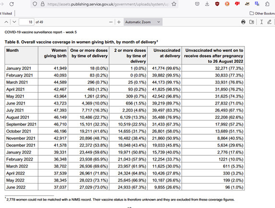Click the 'June 2022' row label
The width and height of the screenshot is (275, 208).
click(x=16, y=187)
